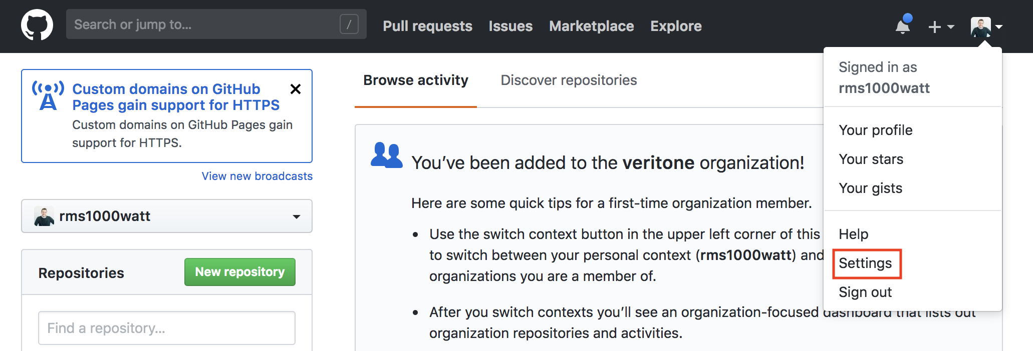1033x351 pixels.
Task: Open Explore in the header
Action: click(676, 26)
